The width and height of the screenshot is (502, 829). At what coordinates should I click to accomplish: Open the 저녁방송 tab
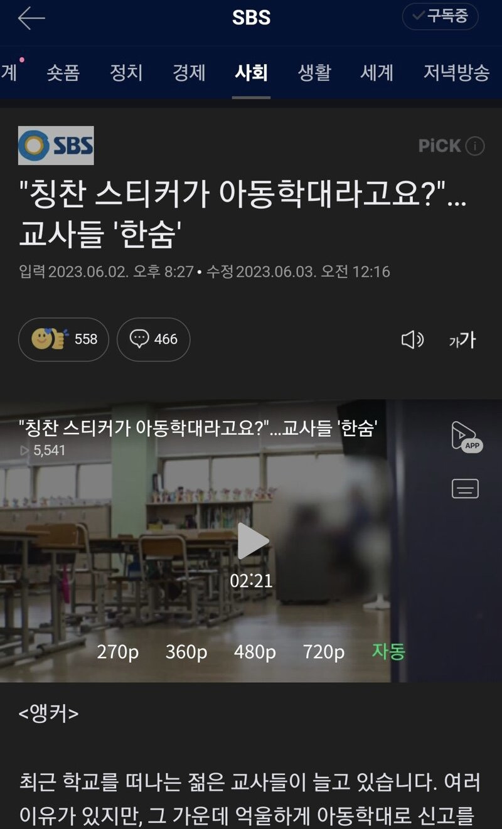[x=456, y=73]
